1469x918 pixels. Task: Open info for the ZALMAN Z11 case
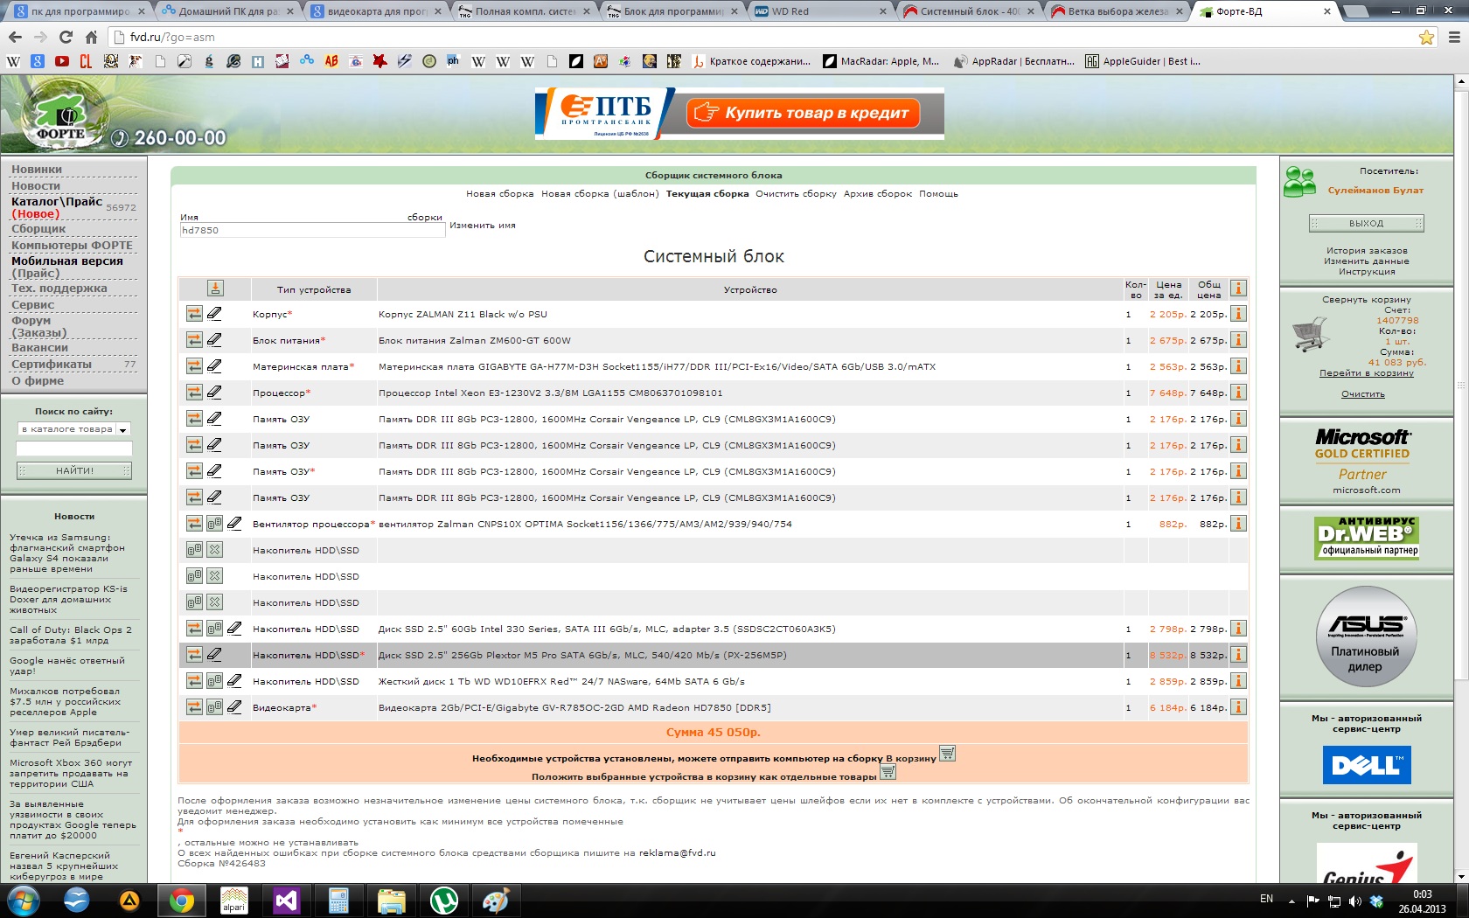(x=1238, y=314)
